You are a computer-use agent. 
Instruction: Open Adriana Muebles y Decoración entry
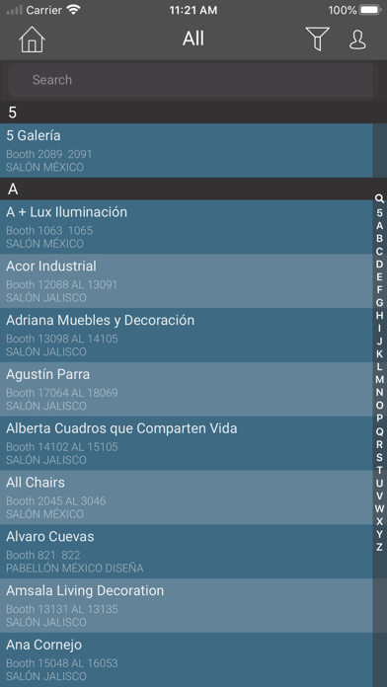(x=187, y=336)
